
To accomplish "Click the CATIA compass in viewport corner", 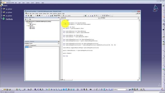I will 155,8.
